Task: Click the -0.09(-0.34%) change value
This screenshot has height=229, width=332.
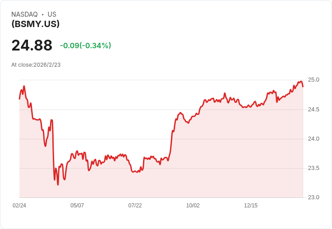Action: 85,46
